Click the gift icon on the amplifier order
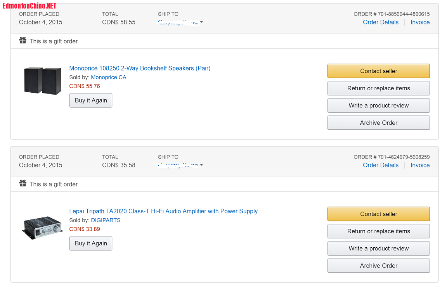The width and height of the screenshot is (447, 288). [x=23, y=183]
